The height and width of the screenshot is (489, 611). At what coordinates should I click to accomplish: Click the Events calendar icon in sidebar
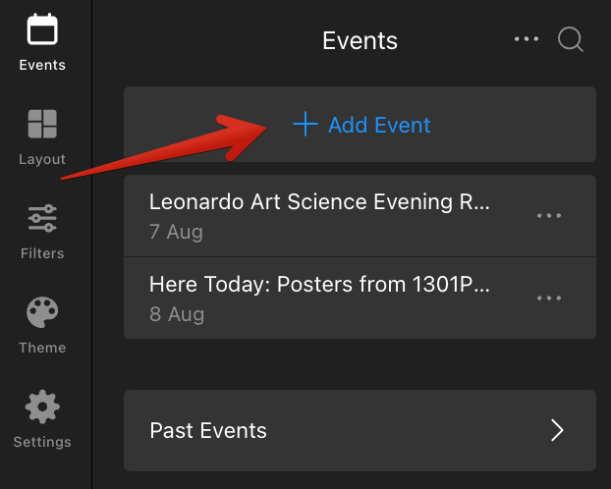pos(42,29)
